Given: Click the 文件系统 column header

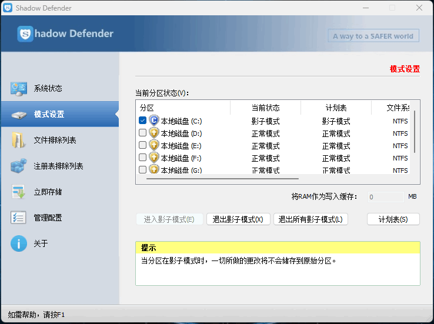Looking at the screenshot, I should point(390,108).
